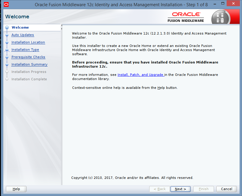
Task: Click the Installation Complete step bullet icon
Action: 7,79
